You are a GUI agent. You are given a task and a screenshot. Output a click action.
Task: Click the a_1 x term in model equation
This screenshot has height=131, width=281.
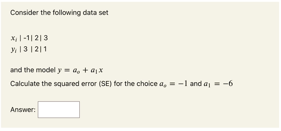pos(96,71)
